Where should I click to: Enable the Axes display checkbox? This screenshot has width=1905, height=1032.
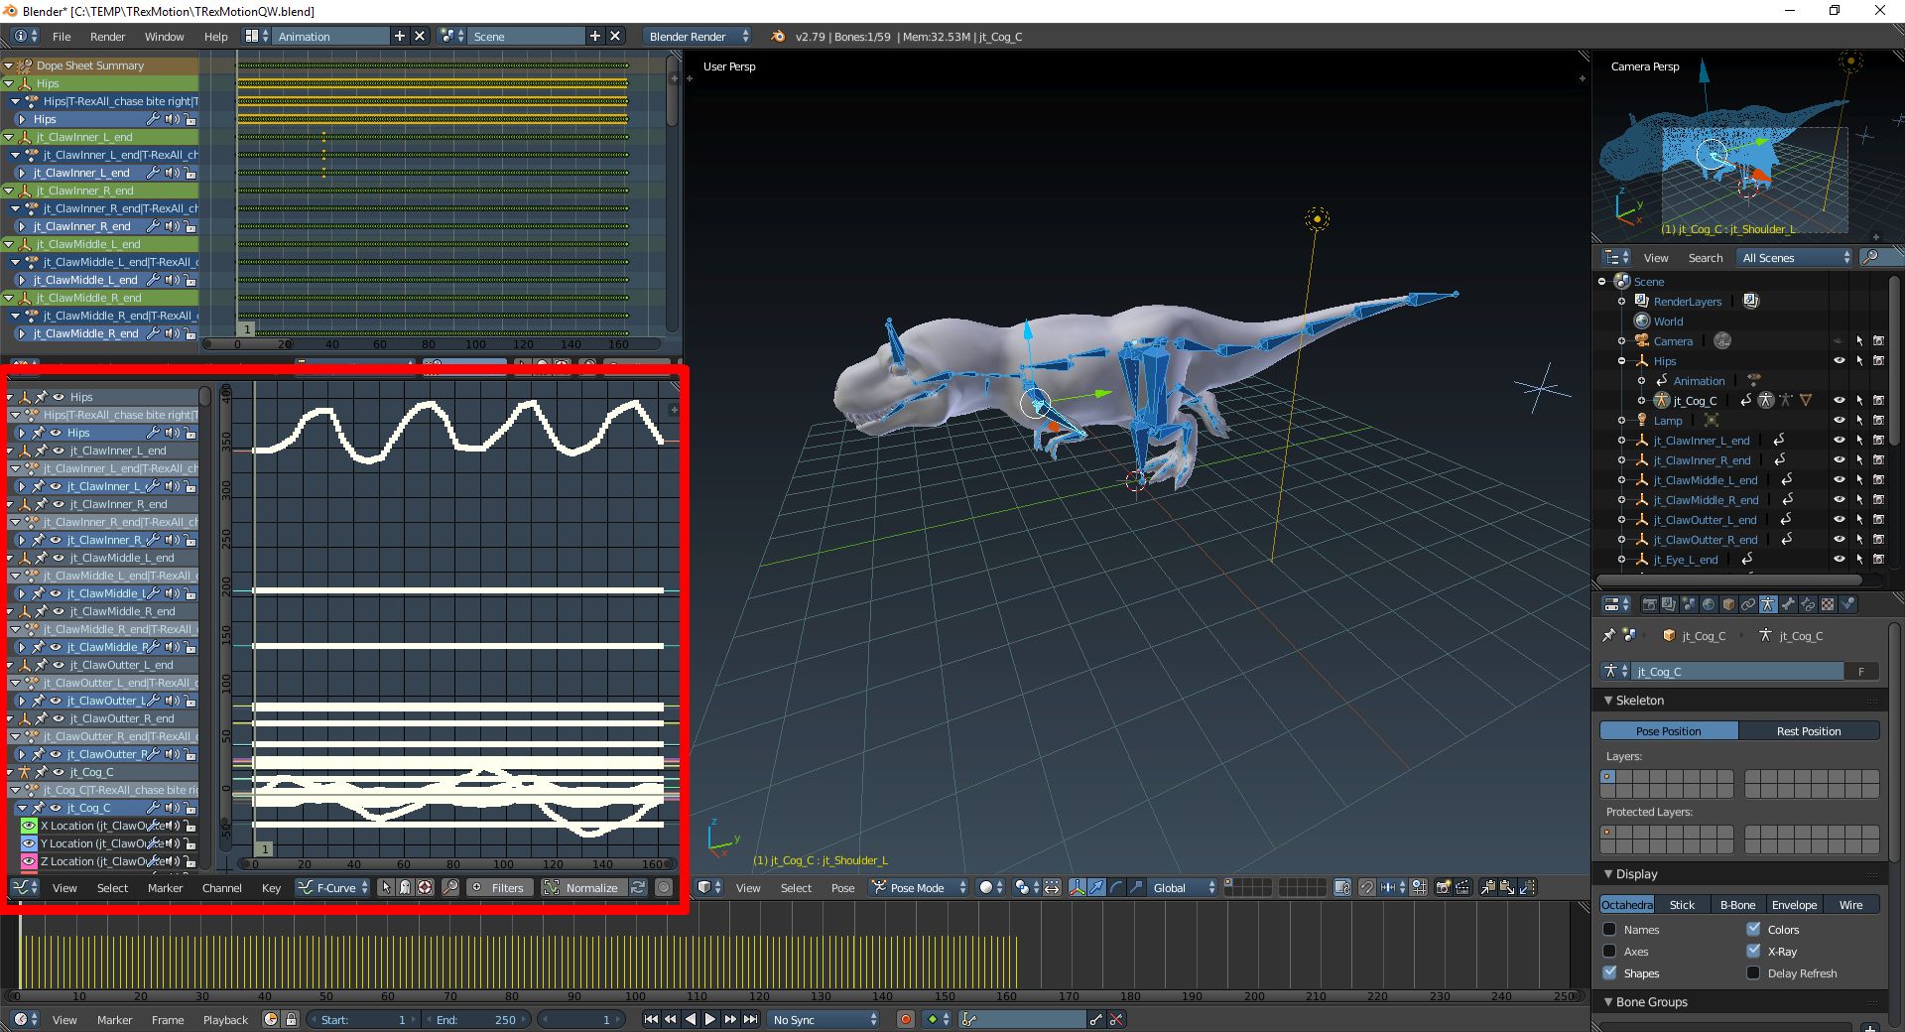pyautogui.click(x=1609, y=952)
